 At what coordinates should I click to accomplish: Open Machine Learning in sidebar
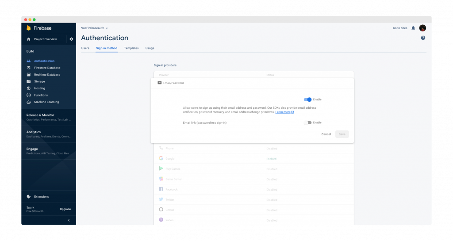[x=46, y=102]
